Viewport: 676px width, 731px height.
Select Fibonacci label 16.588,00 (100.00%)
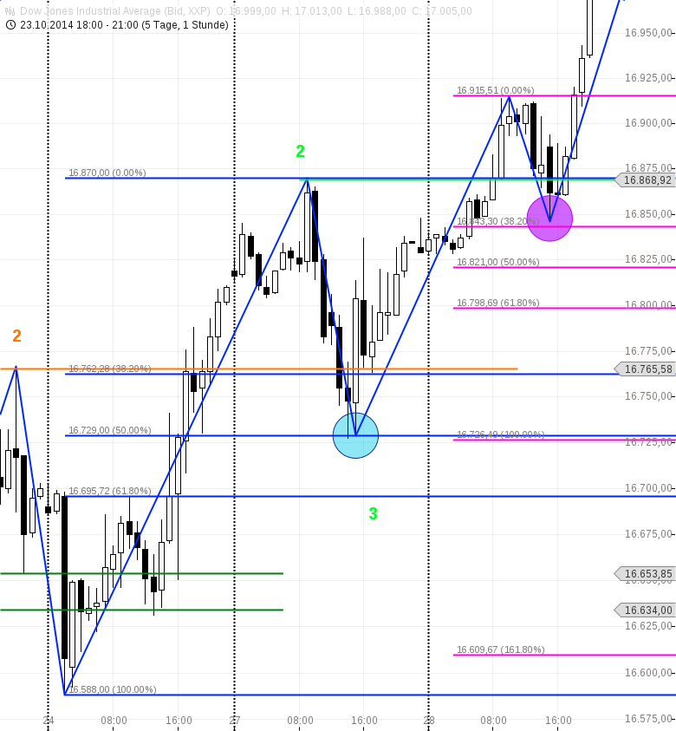[113, 689]
